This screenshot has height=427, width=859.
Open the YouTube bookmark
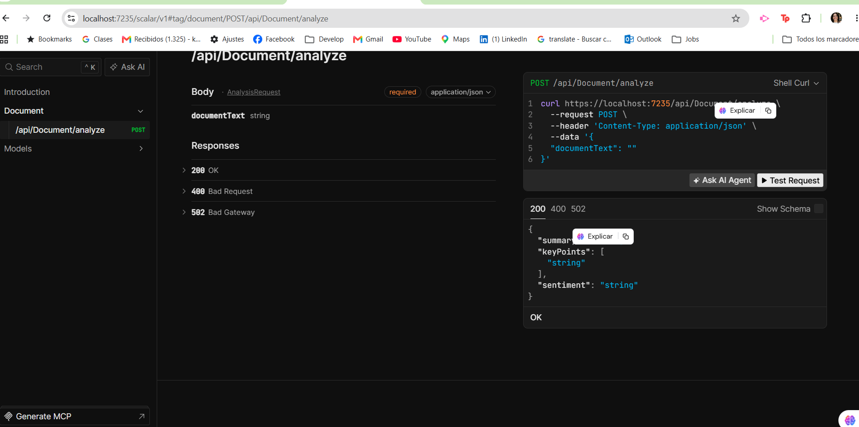(412, 39)
